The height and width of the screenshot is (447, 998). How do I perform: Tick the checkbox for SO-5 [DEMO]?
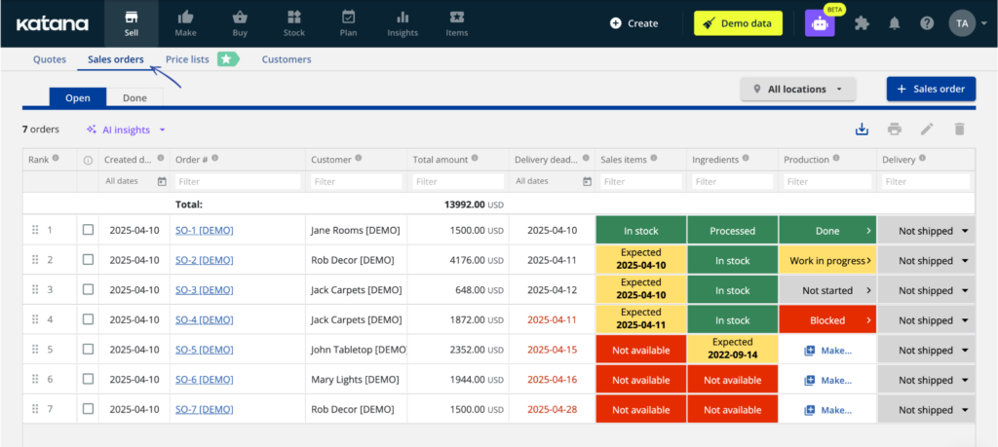point(88,349)
